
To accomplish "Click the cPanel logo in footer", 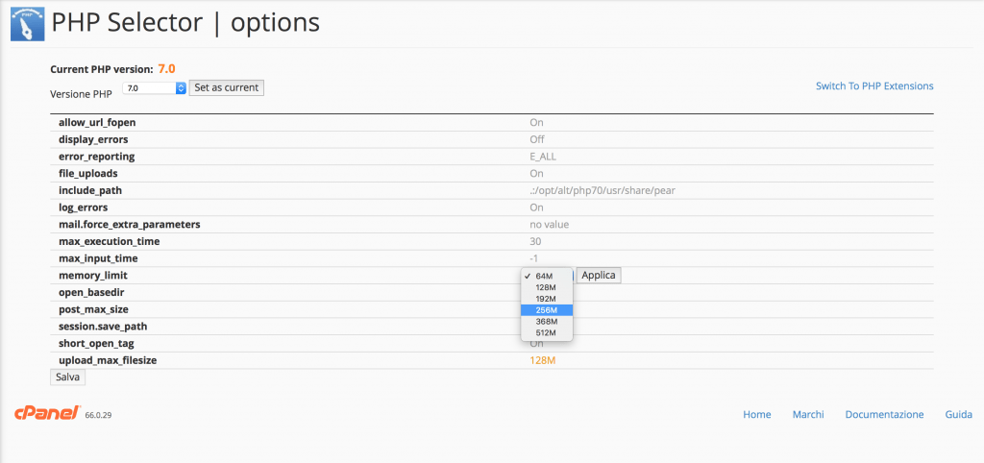I will [46, 413].
